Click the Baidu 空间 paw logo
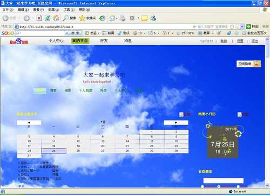 pyautogui.click(x=19, y=41)
